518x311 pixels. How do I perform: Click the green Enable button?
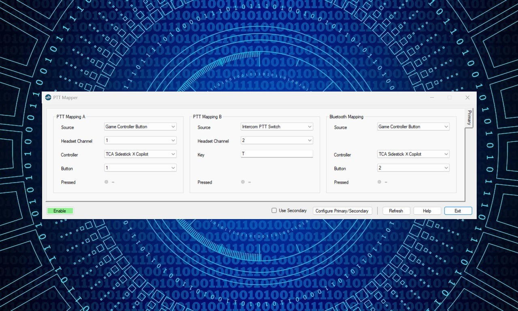[x=60, y=211]
